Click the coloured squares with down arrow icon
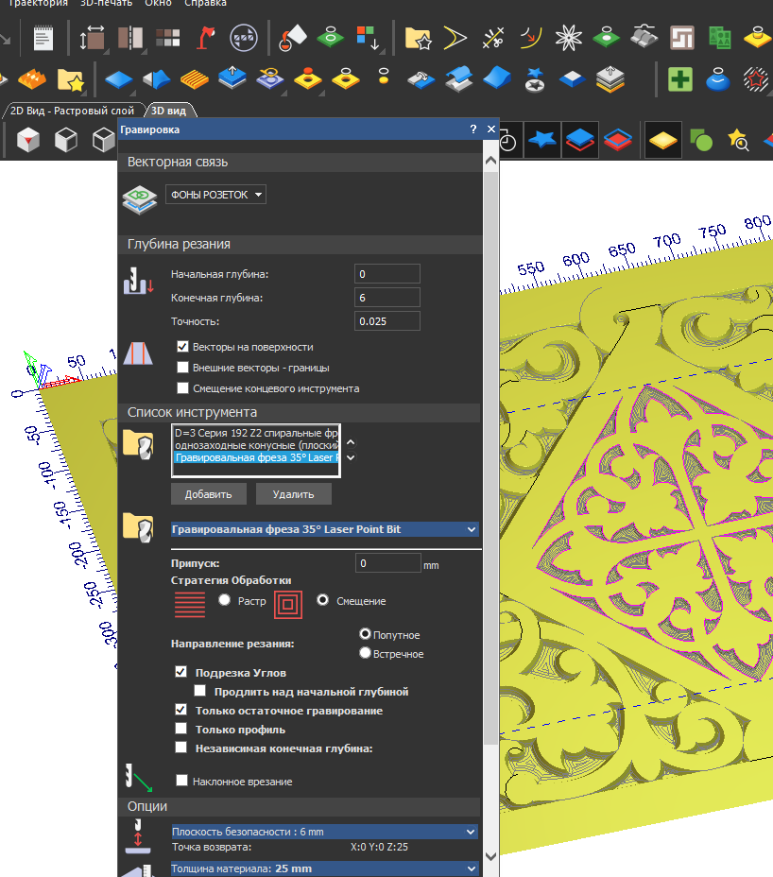773x877 pixels. pyautogui.click(x=368, y=38)
